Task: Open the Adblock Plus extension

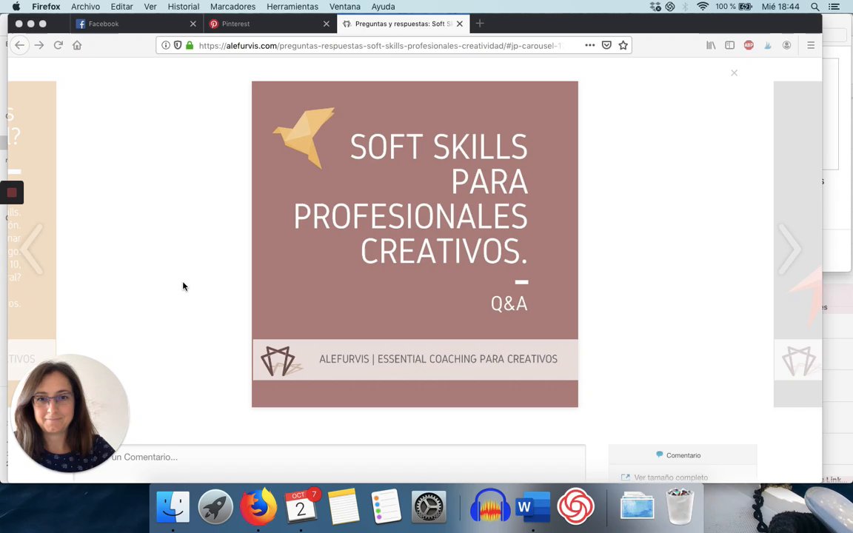Action: [x=749, y=45]
